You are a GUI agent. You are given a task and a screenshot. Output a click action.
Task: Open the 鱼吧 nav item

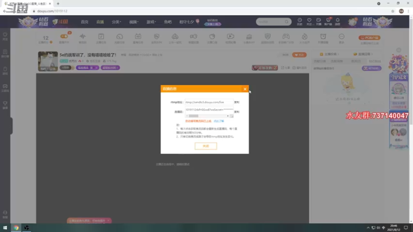(x=168, y=22)
